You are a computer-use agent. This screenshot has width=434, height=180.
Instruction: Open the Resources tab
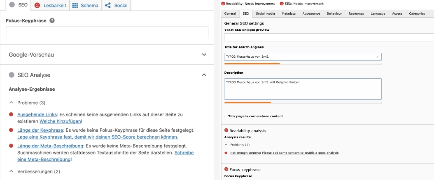[x=356, y=14]
